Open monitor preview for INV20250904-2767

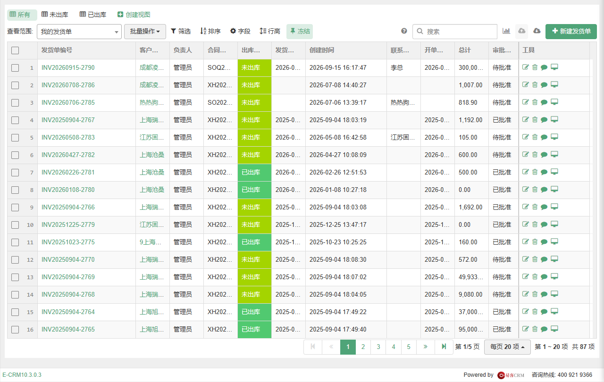[x=554, y=120]
